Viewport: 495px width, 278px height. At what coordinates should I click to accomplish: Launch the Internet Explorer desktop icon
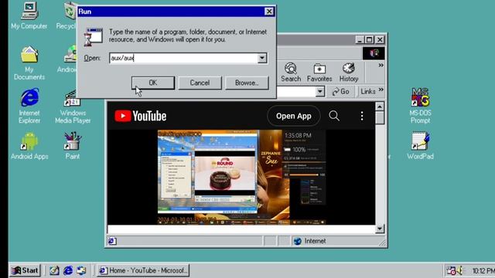[29, 106]
